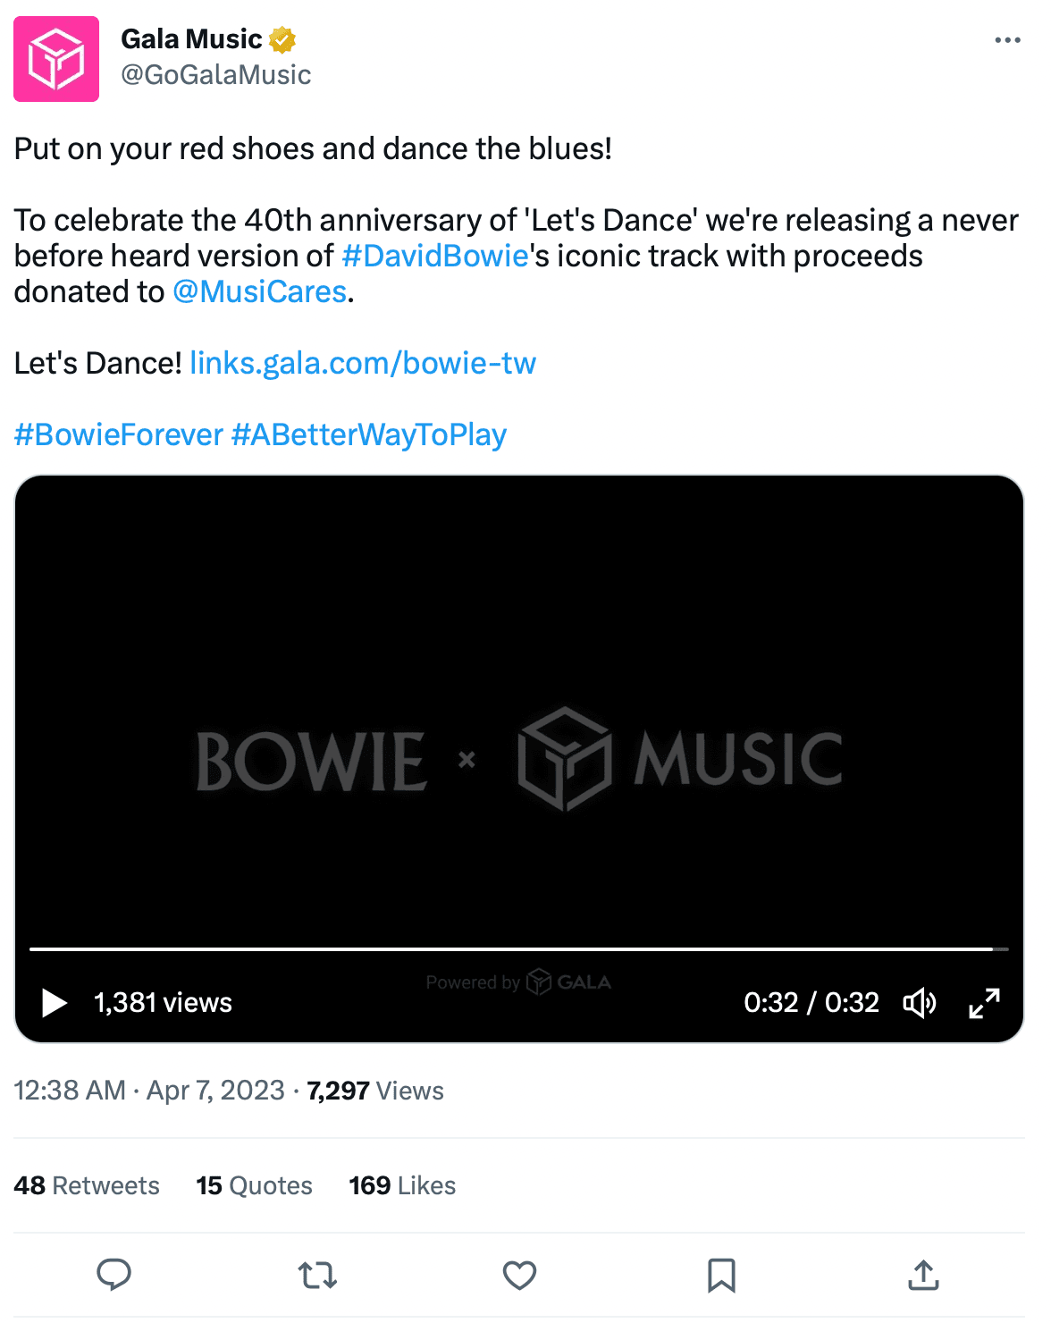Open Gala Music profile avatar
Screen dimensions: 1051x1323
pos(56,59)
